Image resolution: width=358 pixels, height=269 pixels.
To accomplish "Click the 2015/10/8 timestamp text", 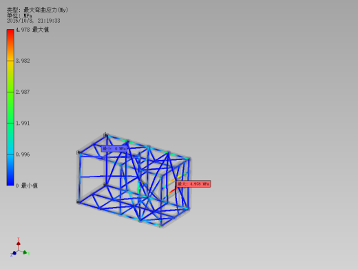I will tap(34, 21).
